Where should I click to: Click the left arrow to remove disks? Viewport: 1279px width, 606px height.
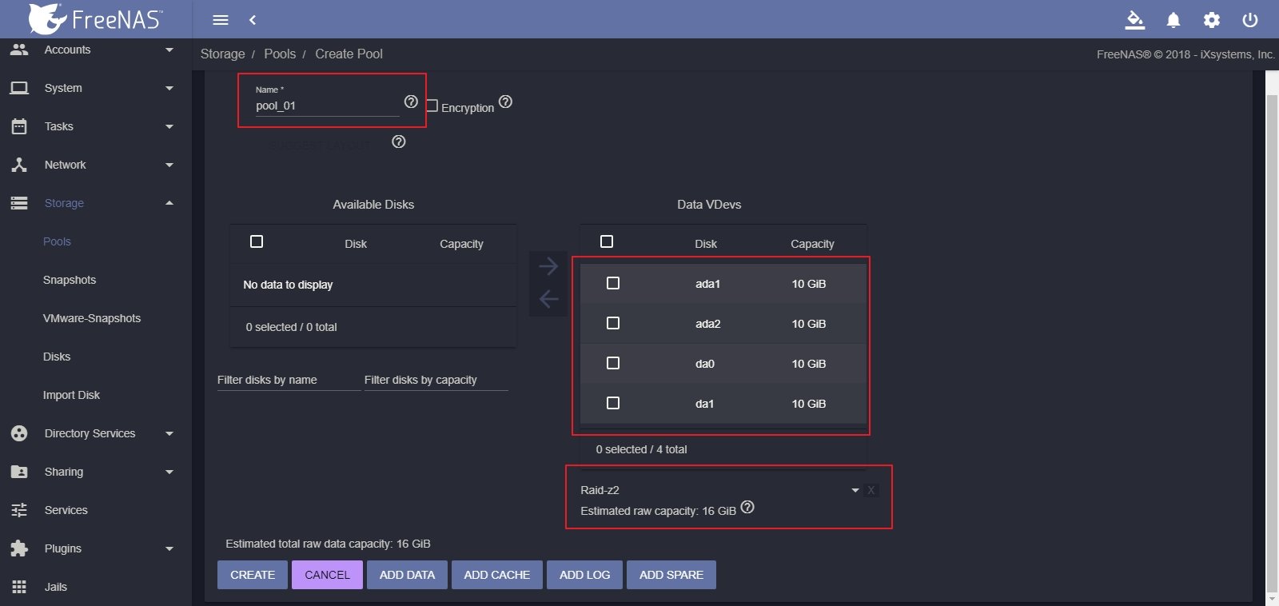click(x=548, y=299)
